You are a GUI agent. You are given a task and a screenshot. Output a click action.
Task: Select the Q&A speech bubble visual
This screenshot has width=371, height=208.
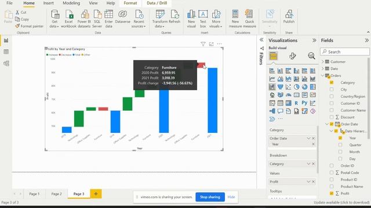(280, 111)
